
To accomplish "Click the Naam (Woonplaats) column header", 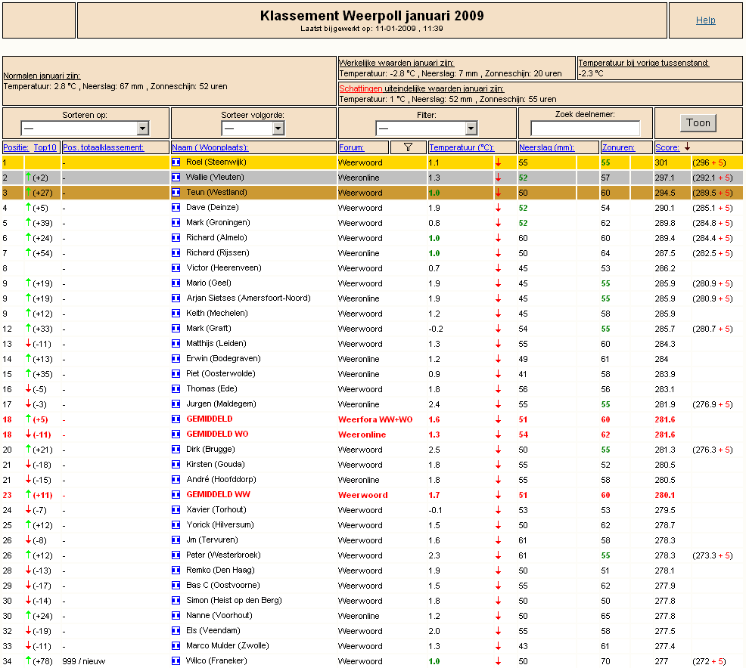I will (x=210, y=147).
